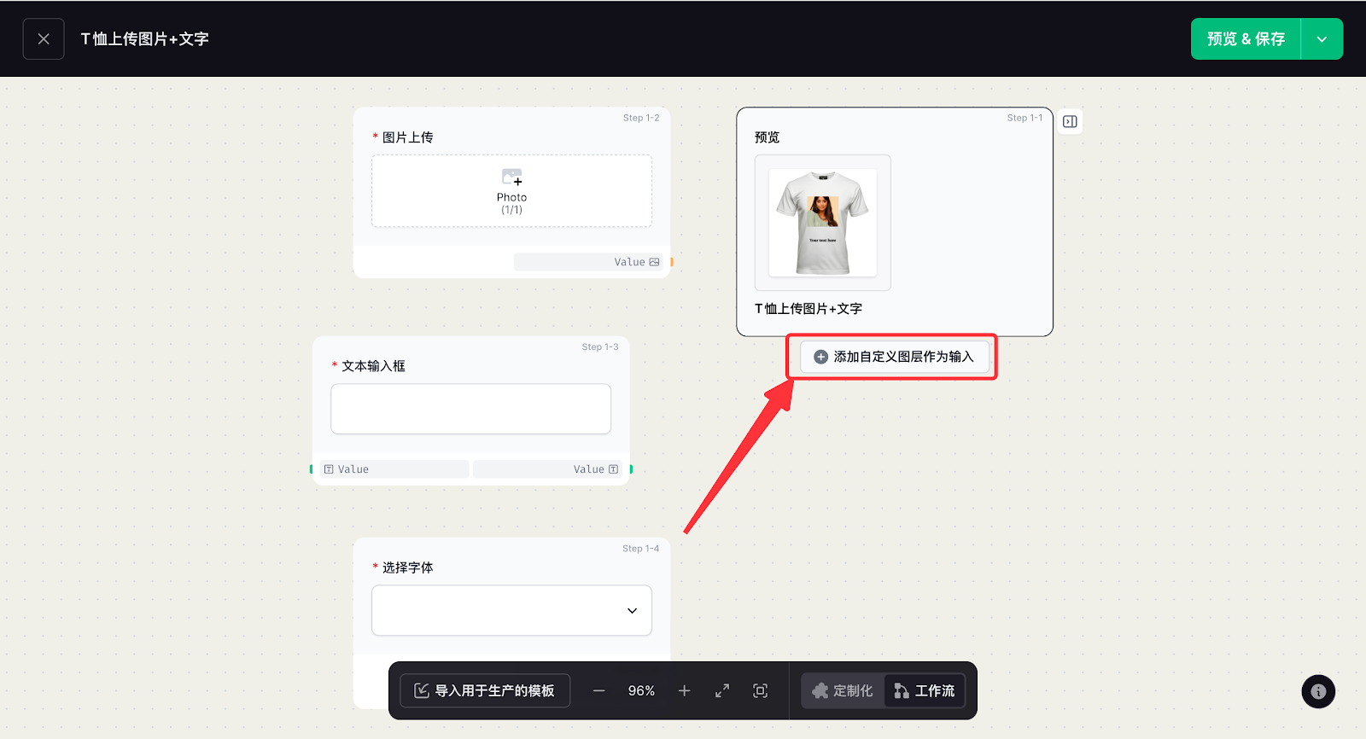Screen dimensions: 1366x739
Task: Click the Photo upload image icon
Action: (x=511, y=177)
